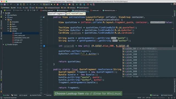Open the Terminal tool window
The image size is (176, 99).
coord(48,95)
